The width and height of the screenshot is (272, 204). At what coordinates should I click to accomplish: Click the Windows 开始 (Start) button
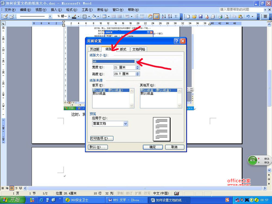(13, 200)
